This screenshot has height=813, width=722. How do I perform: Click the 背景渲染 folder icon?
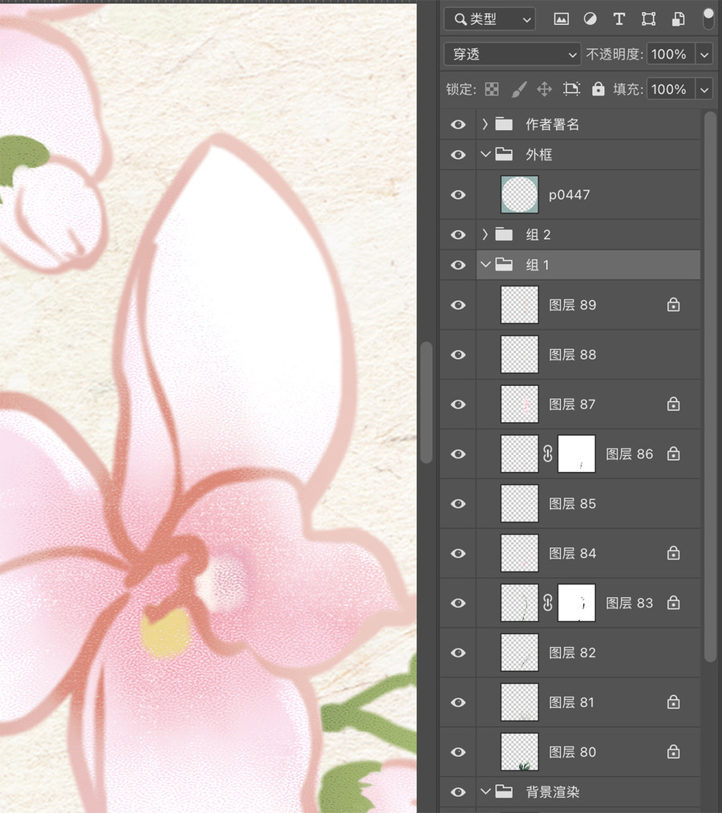pyautogui.click(x=504, y=791)
